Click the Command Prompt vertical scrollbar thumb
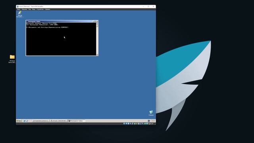The height and width of the screenshot is (143, 254). 97,25
